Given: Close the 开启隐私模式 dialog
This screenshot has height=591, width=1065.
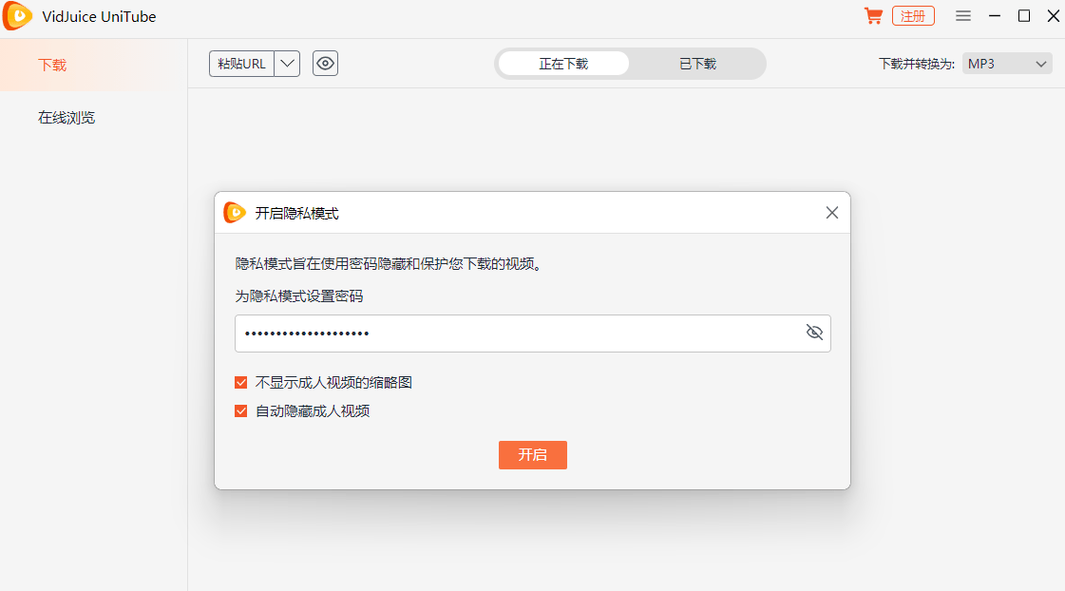Looking at the screenshot, I should [832, 213].
